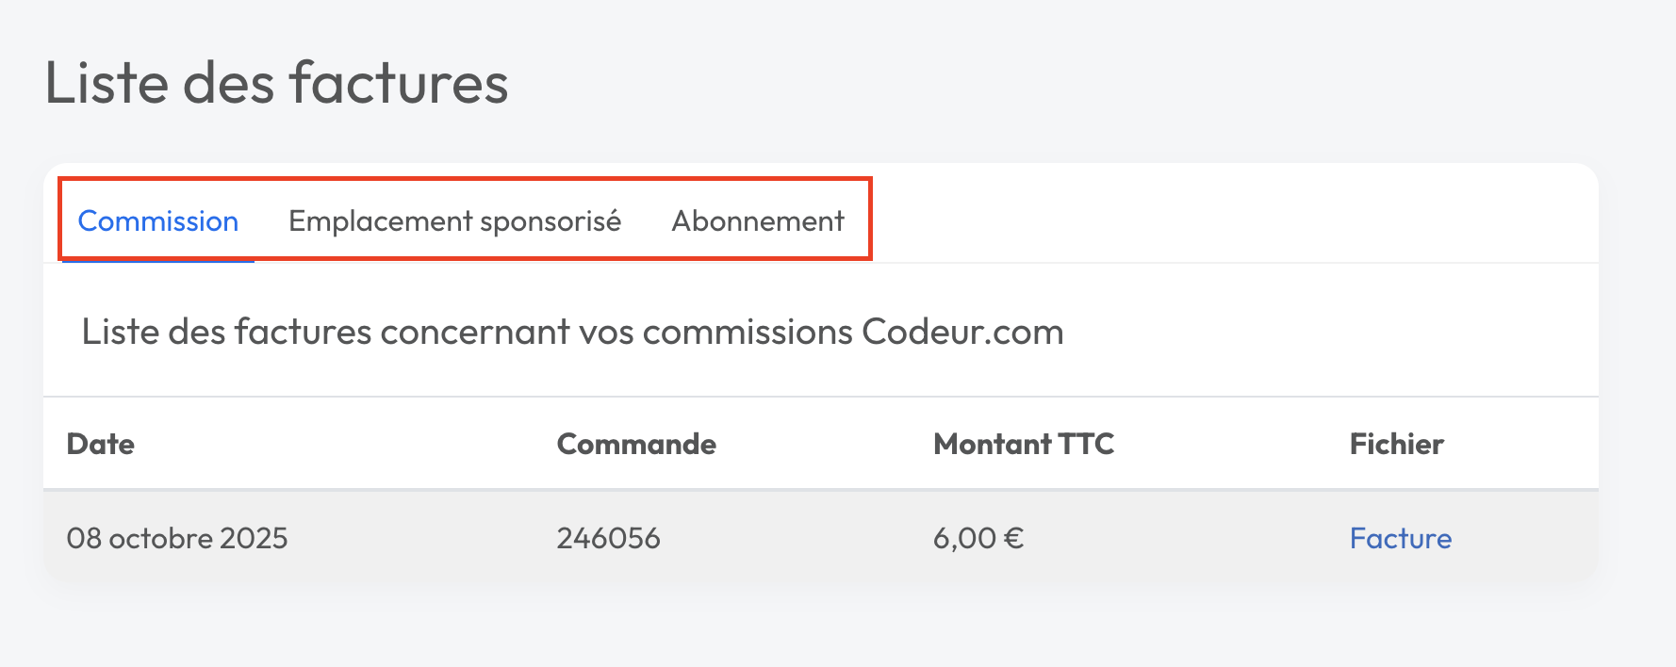Click the Liste des factures page heading
The image size is (1676, 667).
coord(276,83)
